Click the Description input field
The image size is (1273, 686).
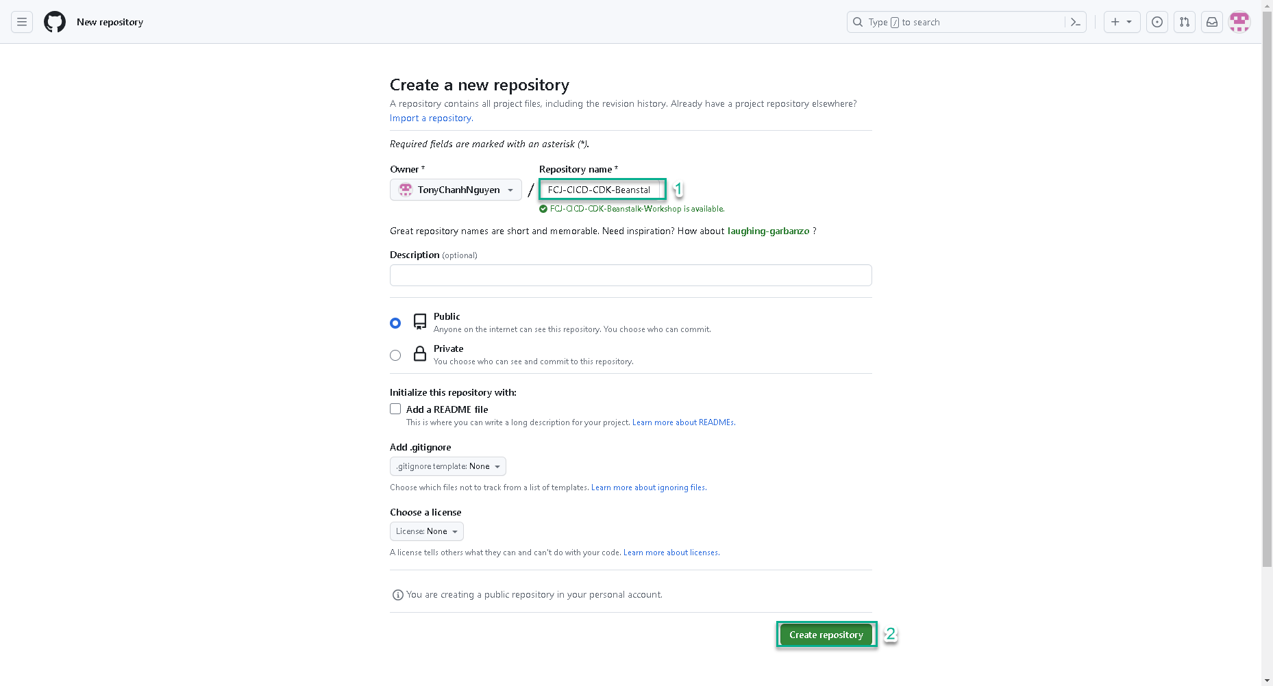click(630, 275)
